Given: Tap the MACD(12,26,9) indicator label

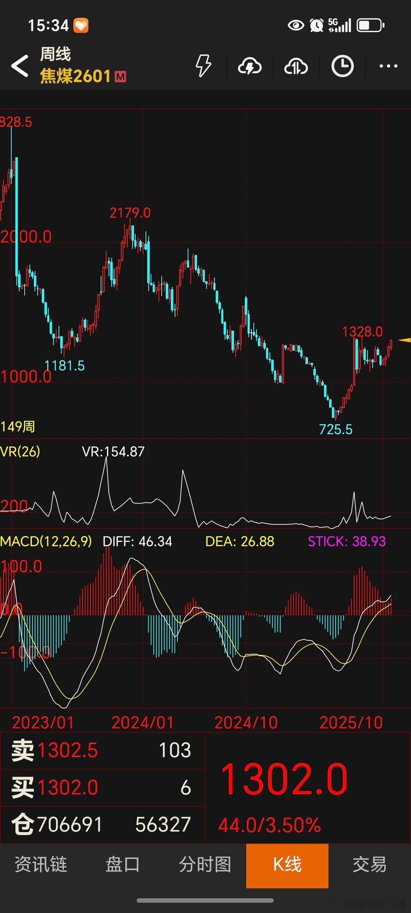Looking at the screenshot, I should (46, 541).
